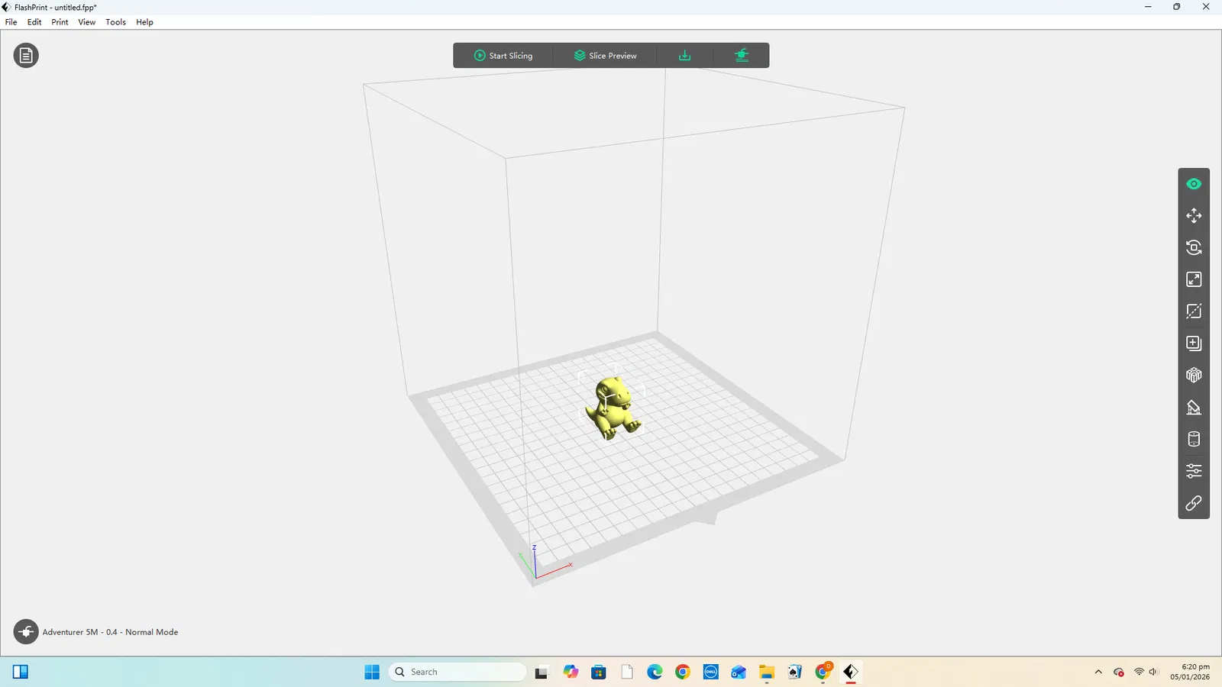Click the chain link icon
1222x687 pixels.
[x=1194, y=503]
